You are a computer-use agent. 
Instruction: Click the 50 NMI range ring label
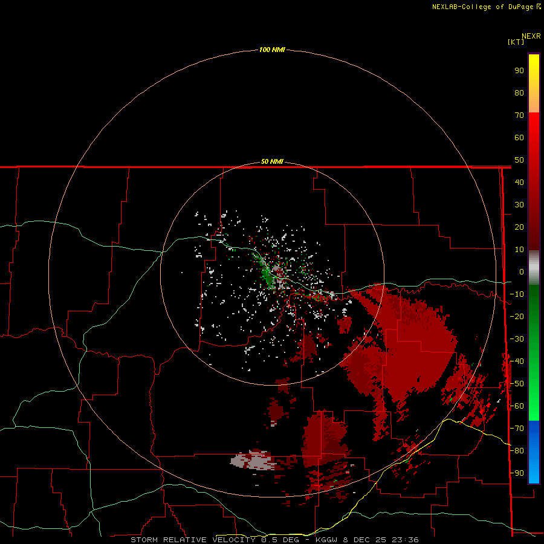272,161
